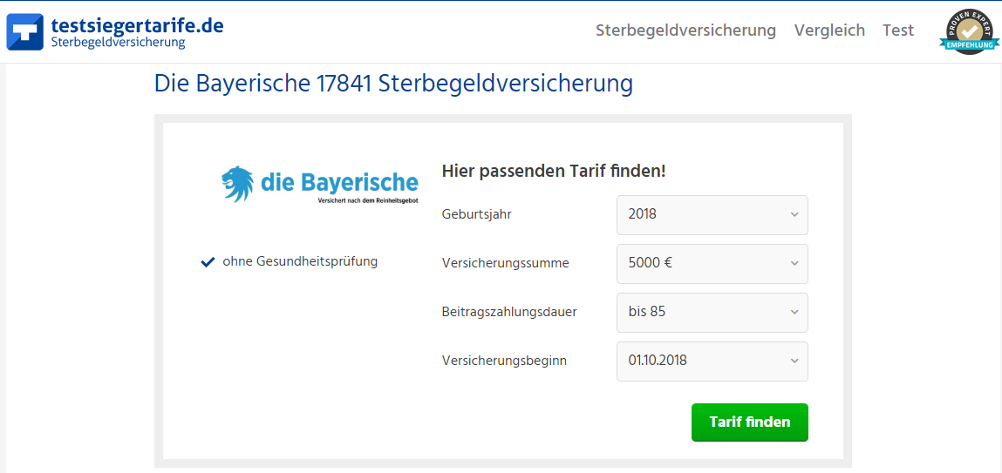Viewport: 1002px width, 473px height.
Task: Click the ohne Gesundheitsprüfung feature text
Action: 300,261
